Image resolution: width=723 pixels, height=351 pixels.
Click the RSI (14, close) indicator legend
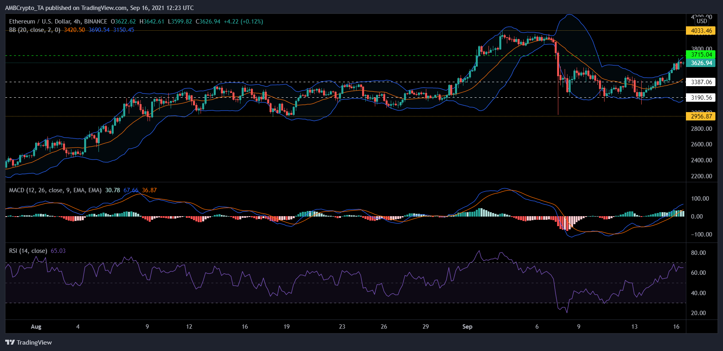28,251
